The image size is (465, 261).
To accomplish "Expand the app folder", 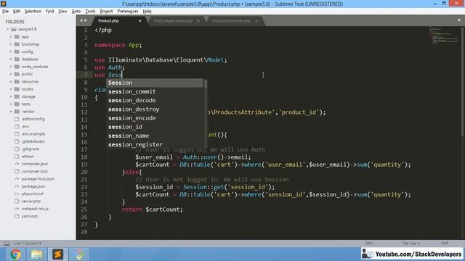I will [x=11, y=37].
